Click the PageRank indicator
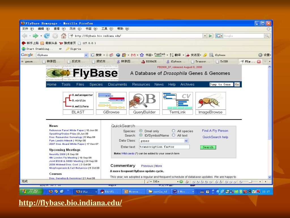Viewport: 290px width, 218px height. tap(160, 54)
